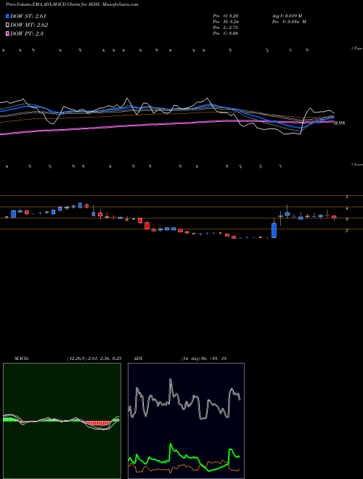The height and width of the screenshot is (479, 363).
Task: Select the 'DOW ST: 2.61' legend text
Action: coord(28,16)
